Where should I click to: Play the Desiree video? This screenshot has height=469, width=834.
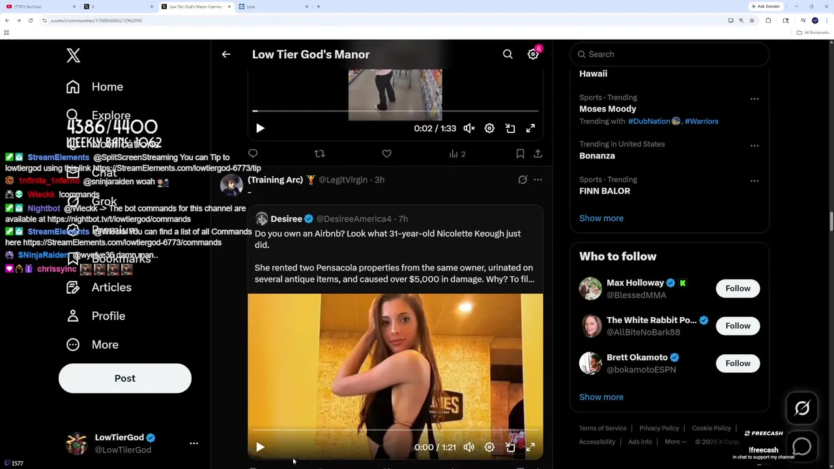[260, 448]
